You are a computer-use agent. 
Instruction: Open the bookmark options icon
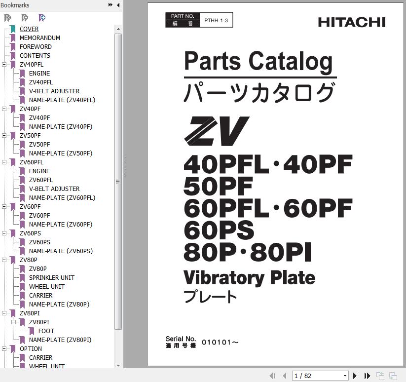tap(42, 18)
